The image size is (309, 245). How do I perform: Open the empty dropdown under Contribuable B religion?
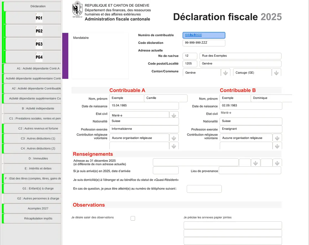(277, 146)
